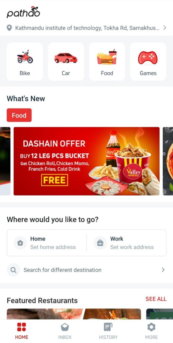Viewport: 173px width, 343px height.
Task: Open the Dashain Offer banner
Action: coord(86,161)
